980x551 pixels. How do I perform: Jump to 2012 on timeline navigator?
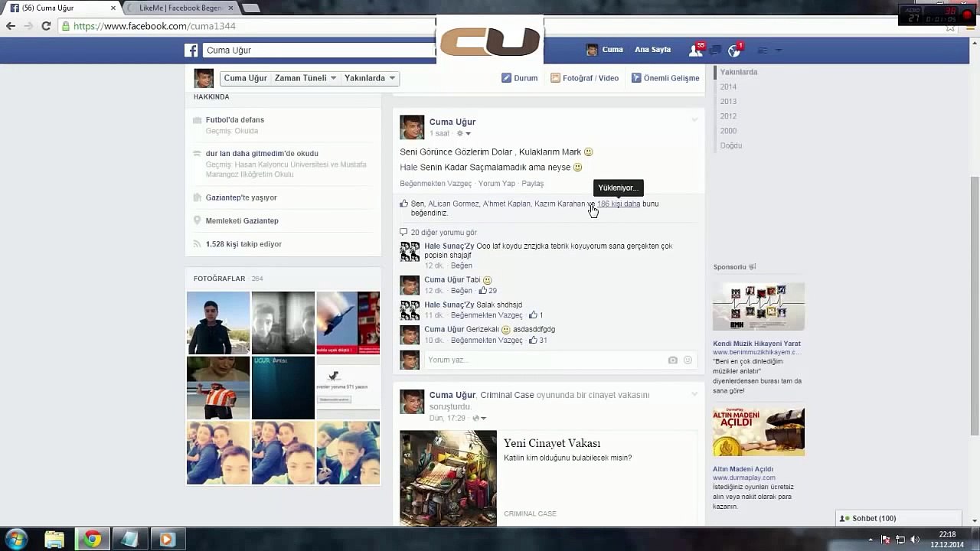coord(728,116)
